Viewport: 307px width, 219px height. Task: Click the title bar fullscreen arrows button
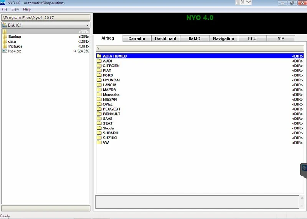(243, 2)
